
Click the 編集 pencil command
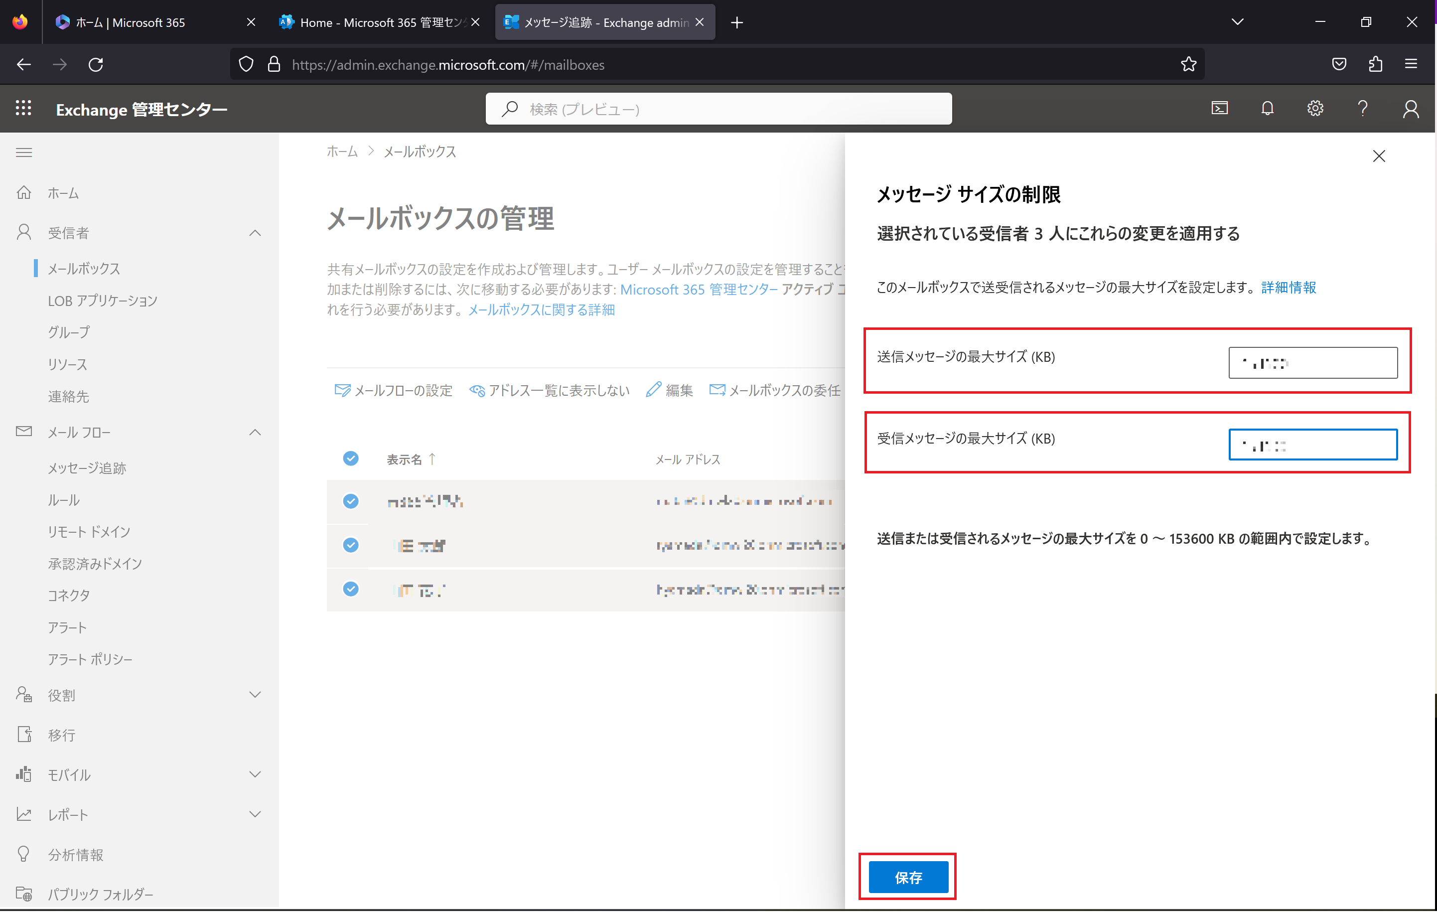669,390
